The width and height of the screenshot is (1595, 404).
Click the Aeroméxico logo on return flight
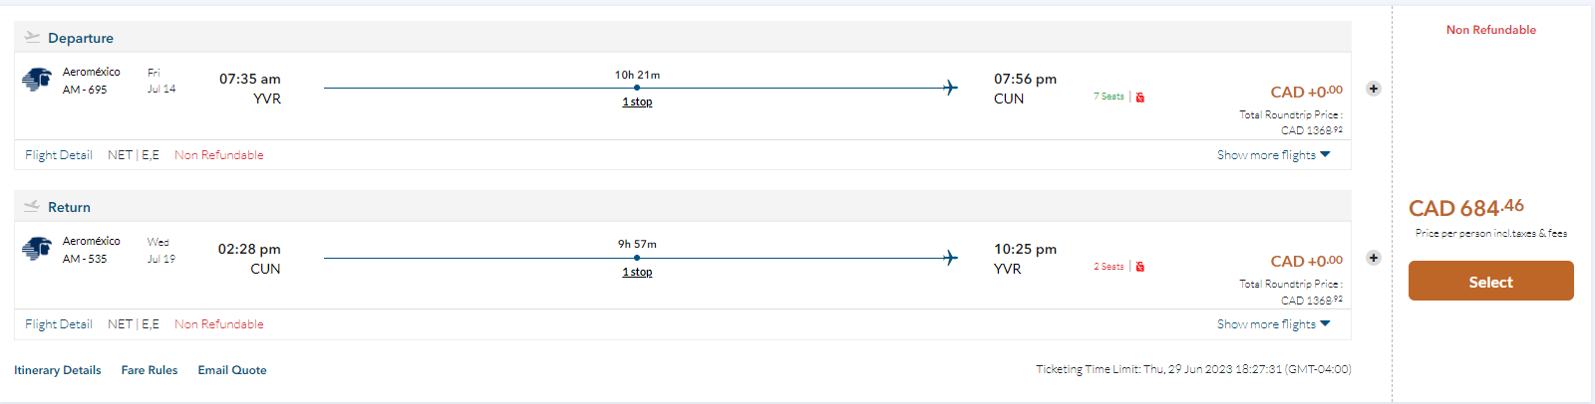click(37, 249)
